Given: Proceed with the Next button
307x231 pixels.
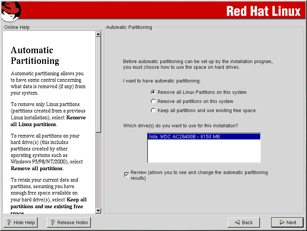Looking at the screenshot, I should (x=287, y=223).
